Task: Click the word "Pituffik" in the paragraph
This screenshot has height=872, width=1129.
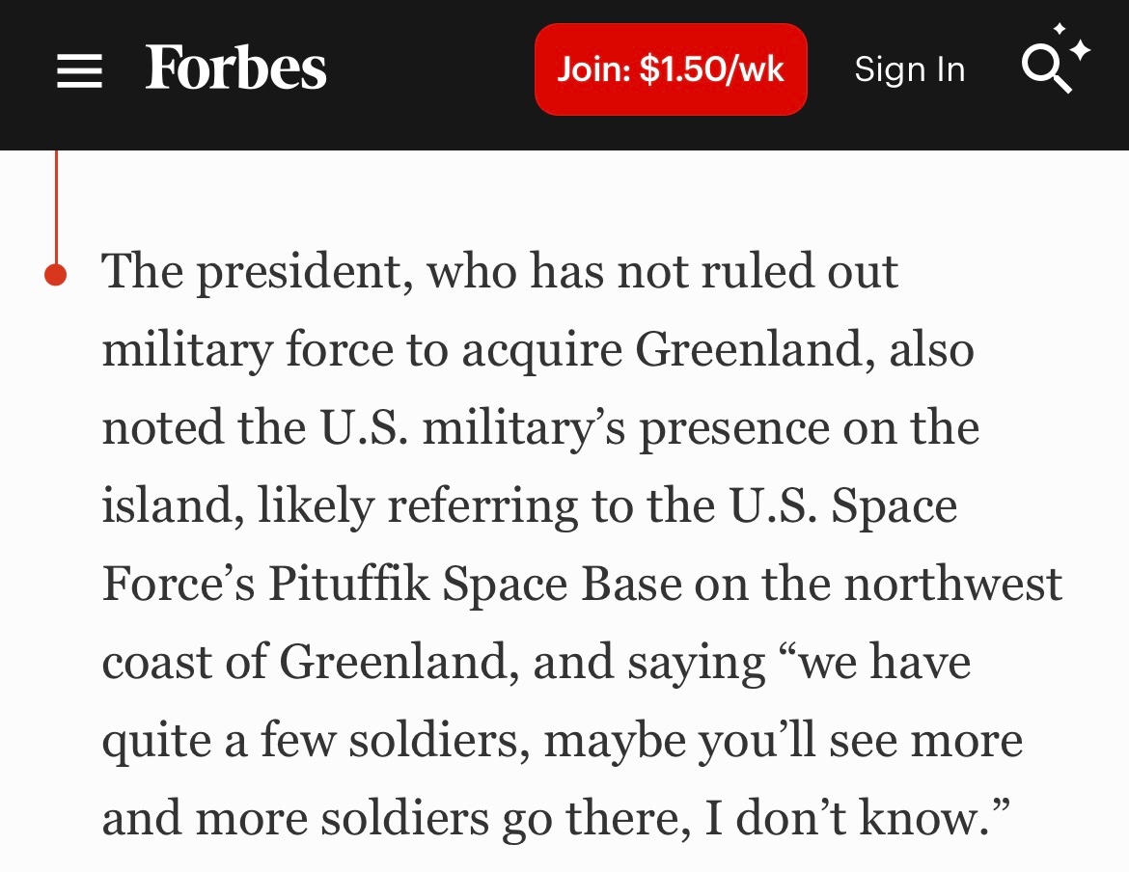Action: tap(349, 585)
